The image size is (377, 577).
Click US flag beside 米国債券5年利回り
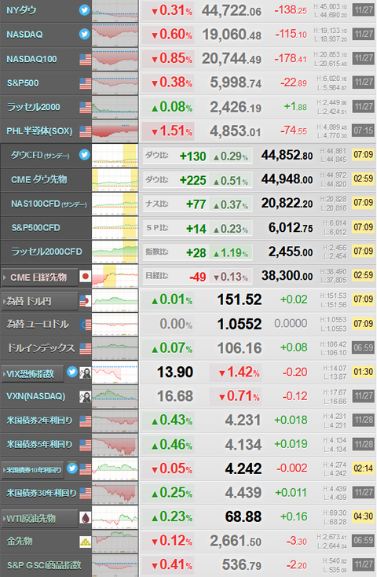pyautogui.click(x=86, y=445)
